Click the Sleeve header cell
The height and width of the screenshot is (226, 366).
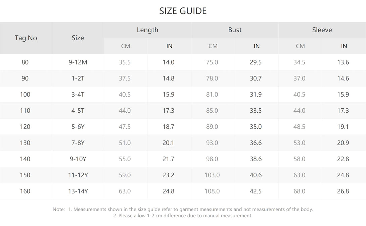pyautogui.click(x=322, y=30)
